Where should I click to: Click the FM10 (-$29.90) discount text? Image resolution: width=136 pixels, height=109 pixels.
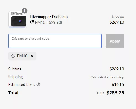48,23
